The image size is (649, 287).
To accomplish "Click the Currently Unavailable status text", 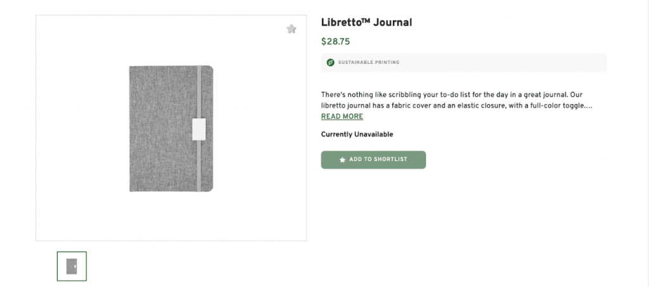I will [357, 135].
